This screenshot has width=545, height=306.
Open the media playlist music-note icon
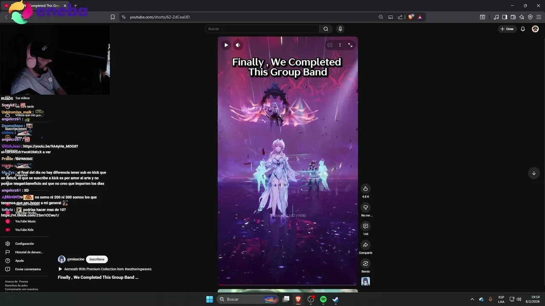pos(496,17)
